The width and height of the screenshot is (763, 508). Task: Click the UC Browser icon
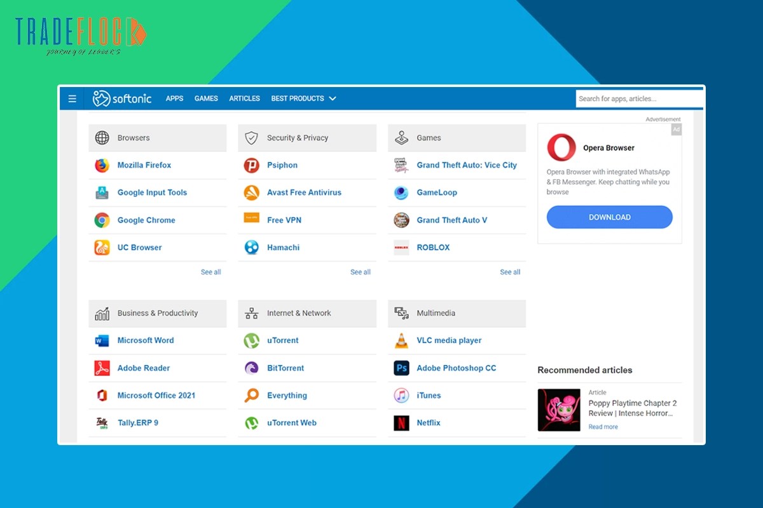102,248
